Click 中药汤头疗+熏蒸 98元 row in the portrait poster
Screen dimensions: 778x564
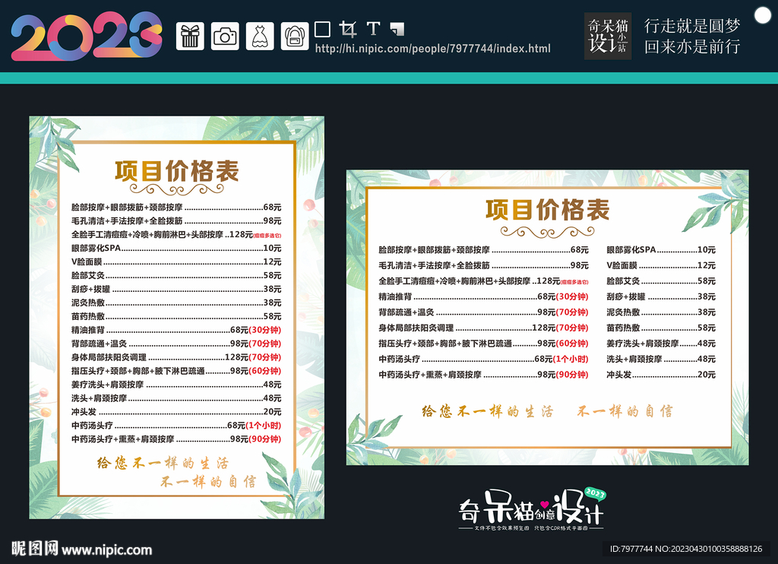click(176, 439)
